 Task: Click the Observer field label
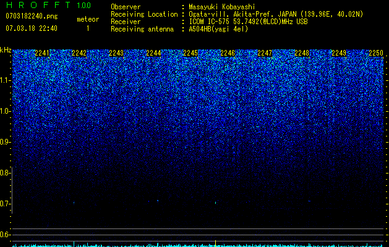coord(126,7)
